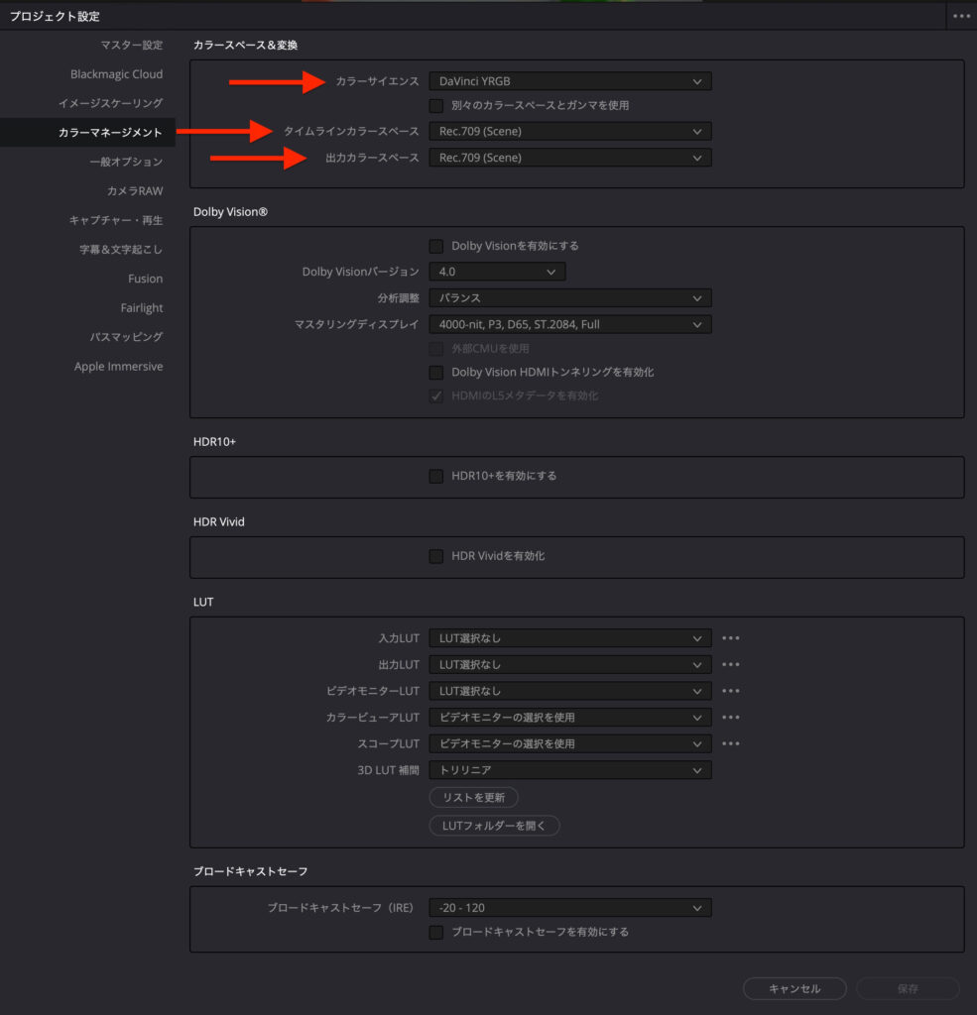Viewport: 977px width, 1015px height.
Task: Click the three-dot icon beside ビデオモニターLUT
Action: 731,691
